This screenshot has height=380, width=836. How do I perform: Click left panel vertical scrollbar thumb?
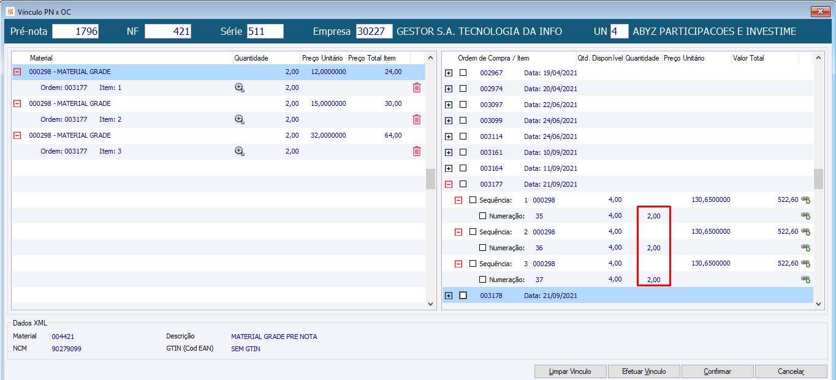(430, 179)
